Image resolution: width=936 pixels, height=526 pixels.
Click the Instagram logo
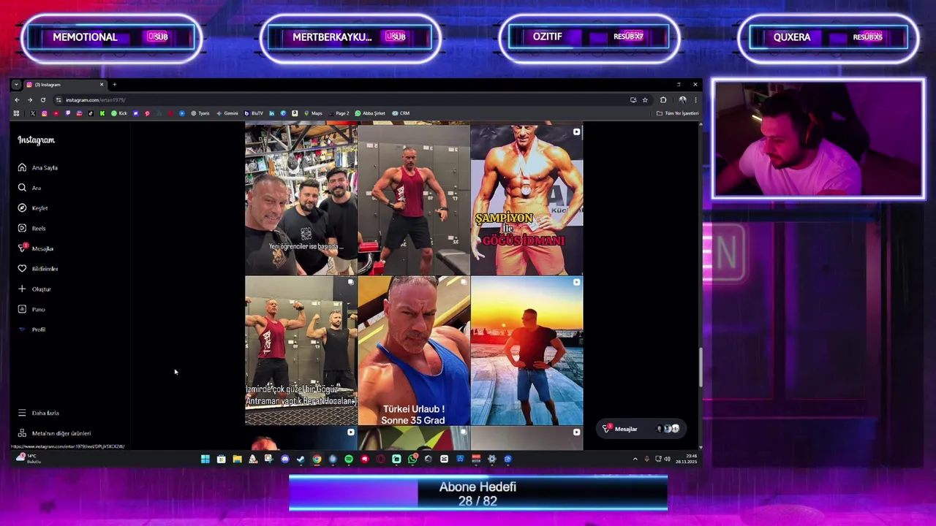36,140
